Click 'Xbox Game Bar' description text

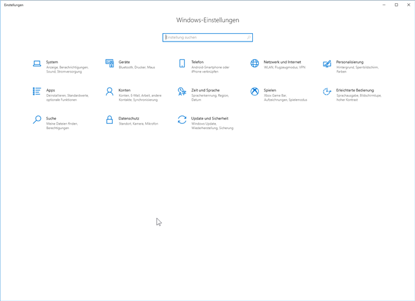point(275,95)
